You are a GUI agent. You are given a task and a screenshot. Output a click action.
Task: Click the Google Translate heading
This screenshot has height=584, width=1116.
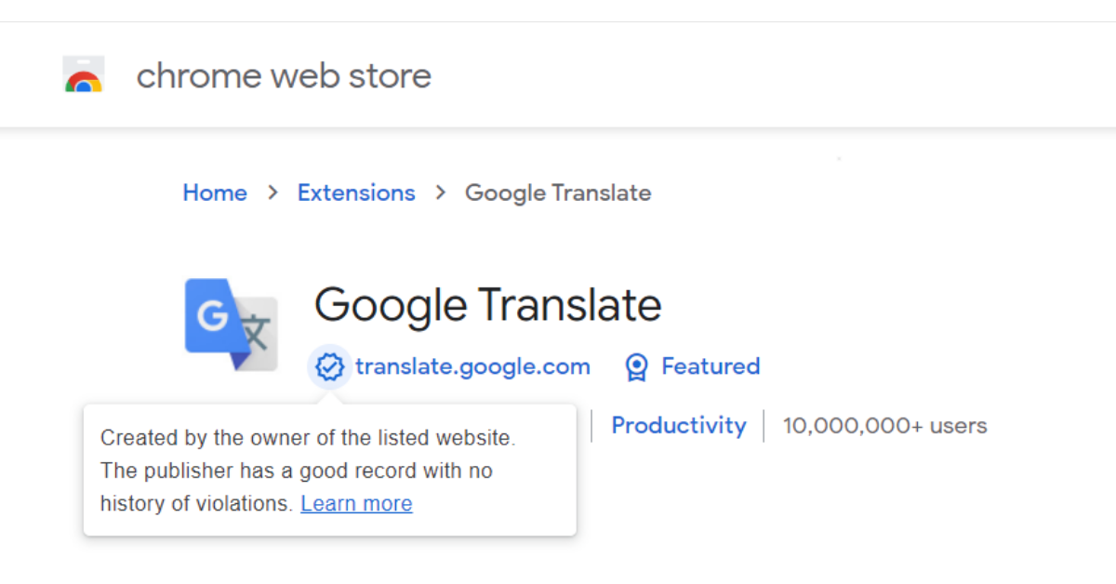tap(487, 305)
